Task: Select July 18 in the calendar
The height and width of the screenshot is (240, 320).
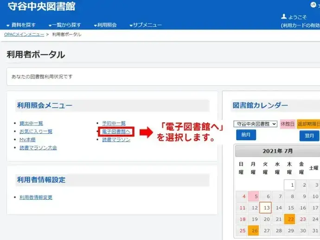Action: [241, 219]
